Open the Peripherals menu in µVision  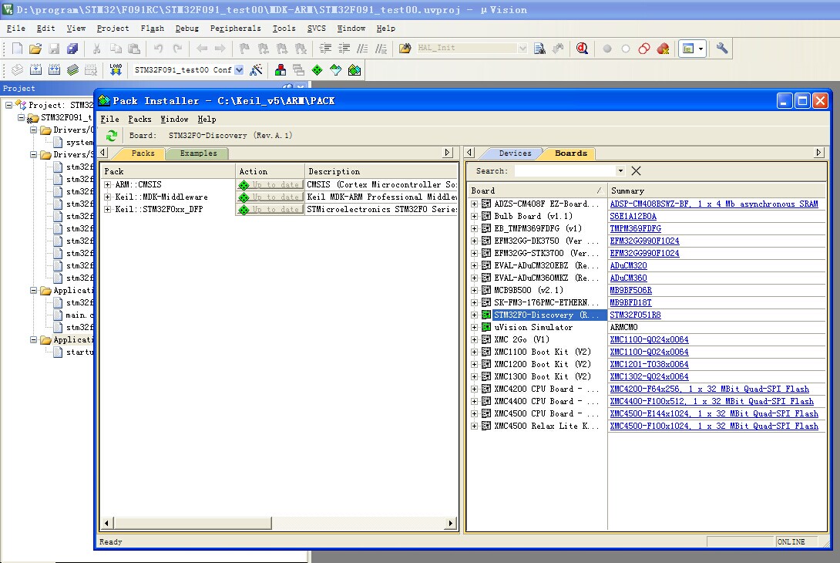pos(235,29)
